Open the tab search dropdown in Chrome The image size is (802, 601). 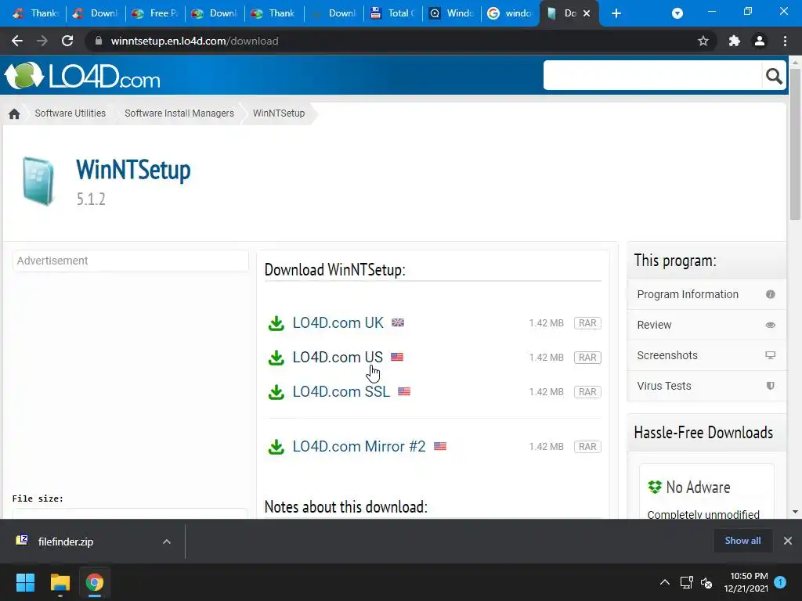pos(677,13)
